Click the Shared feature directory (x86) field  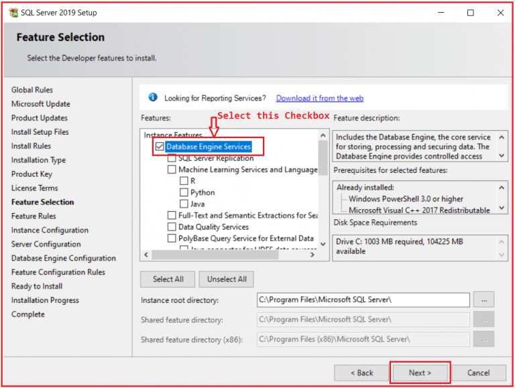[x=363, y=339]
